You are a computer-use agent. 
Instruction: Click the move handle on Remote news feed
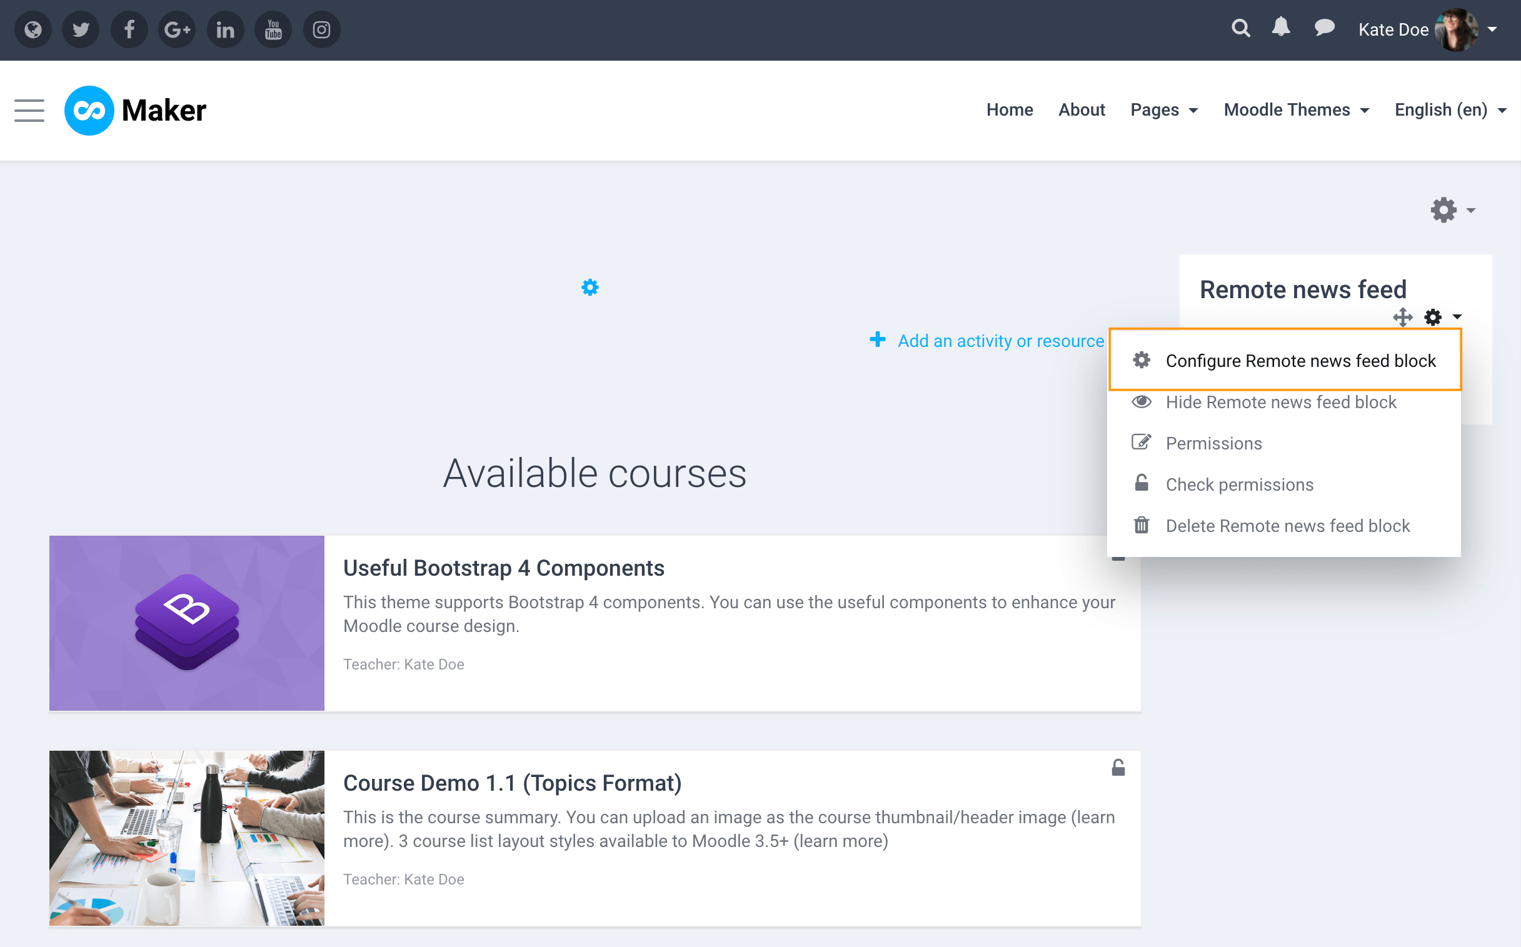tap(1403, 318)
